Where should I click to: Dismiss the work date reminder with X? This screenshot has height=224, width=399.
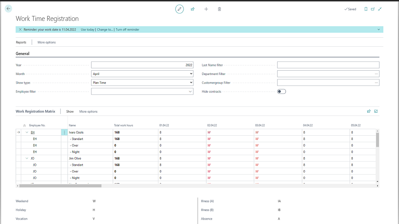[20, 30]
